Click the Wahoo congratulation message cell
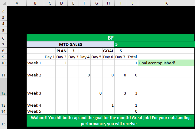The width and height of the screenshot is (195, 129). pyautogui.click(x=110, y=121)
